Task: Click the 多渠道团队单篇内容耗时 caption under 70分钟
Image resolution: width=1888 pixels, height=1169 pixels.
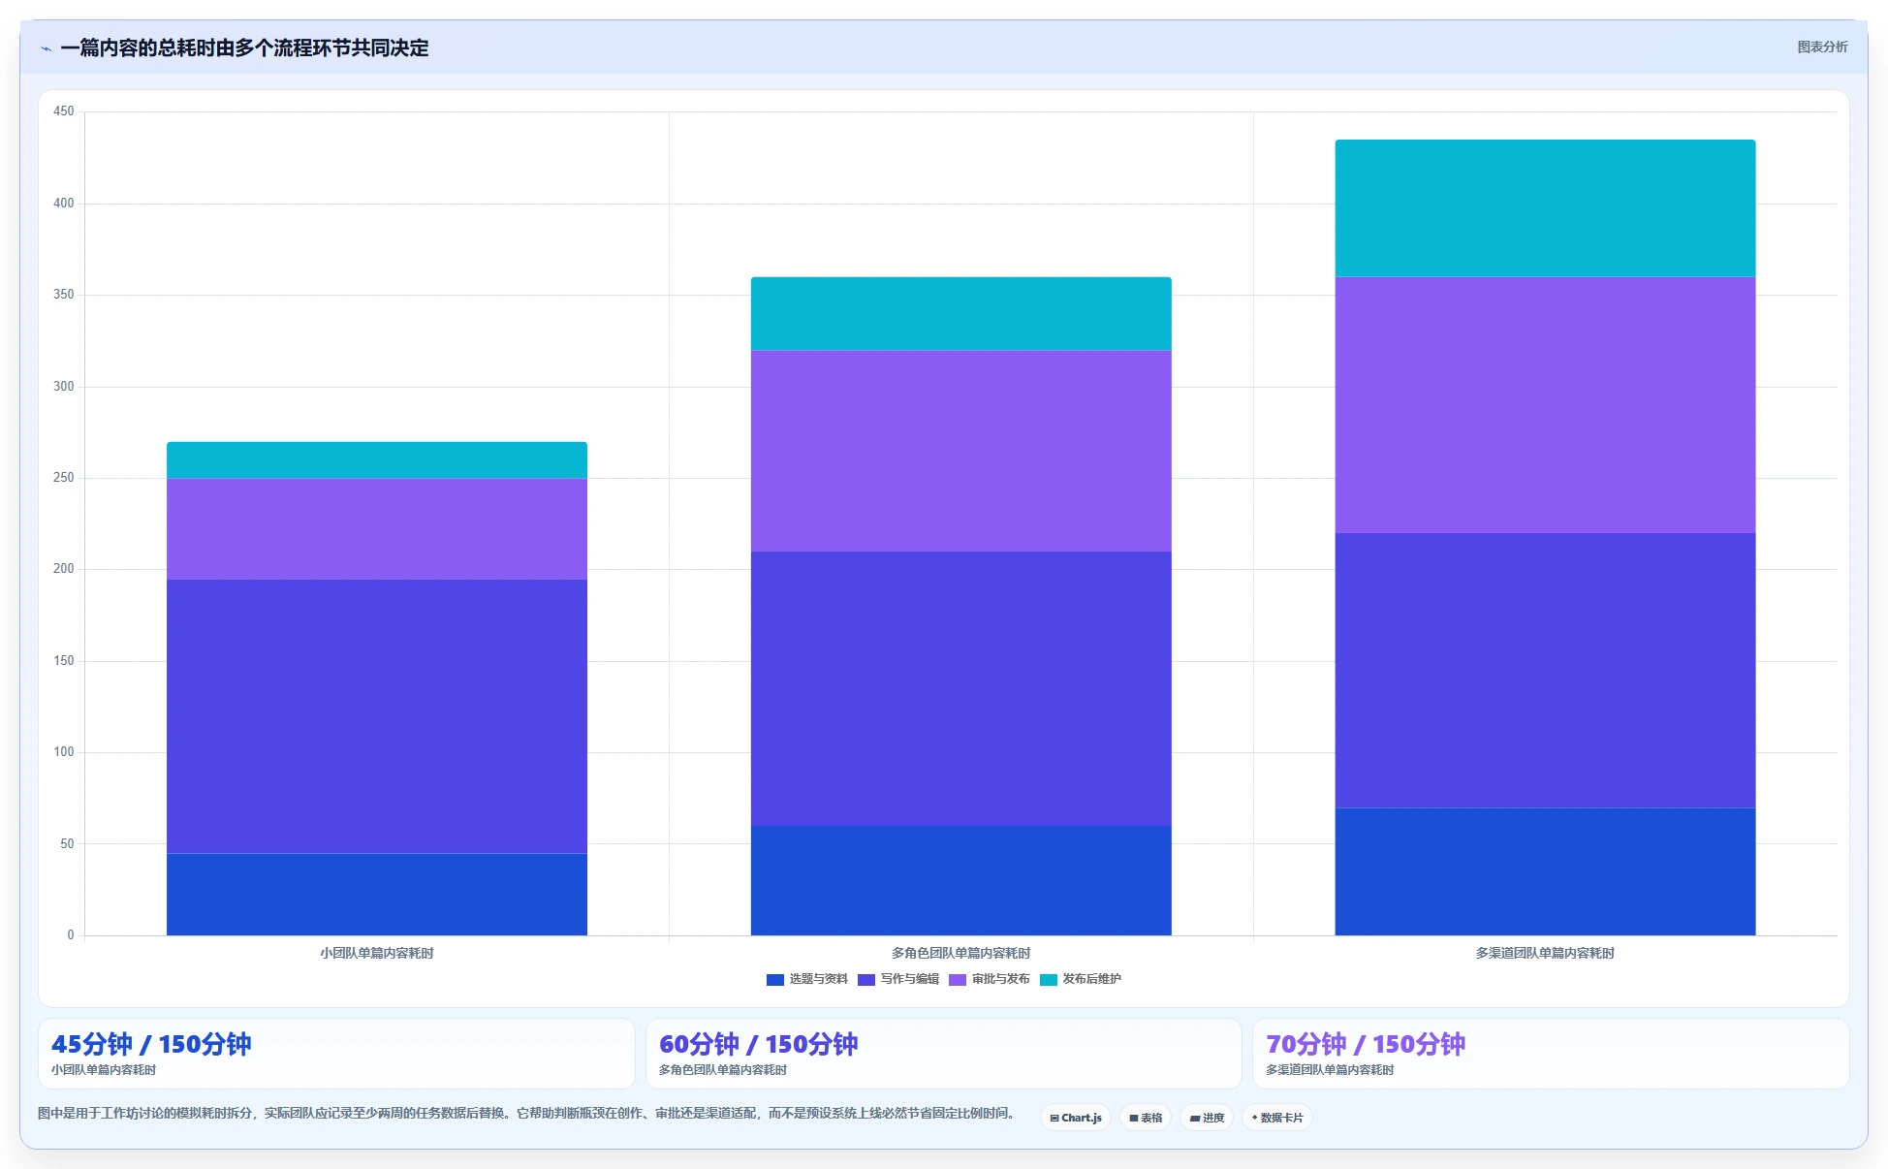Action: 1330,1070
